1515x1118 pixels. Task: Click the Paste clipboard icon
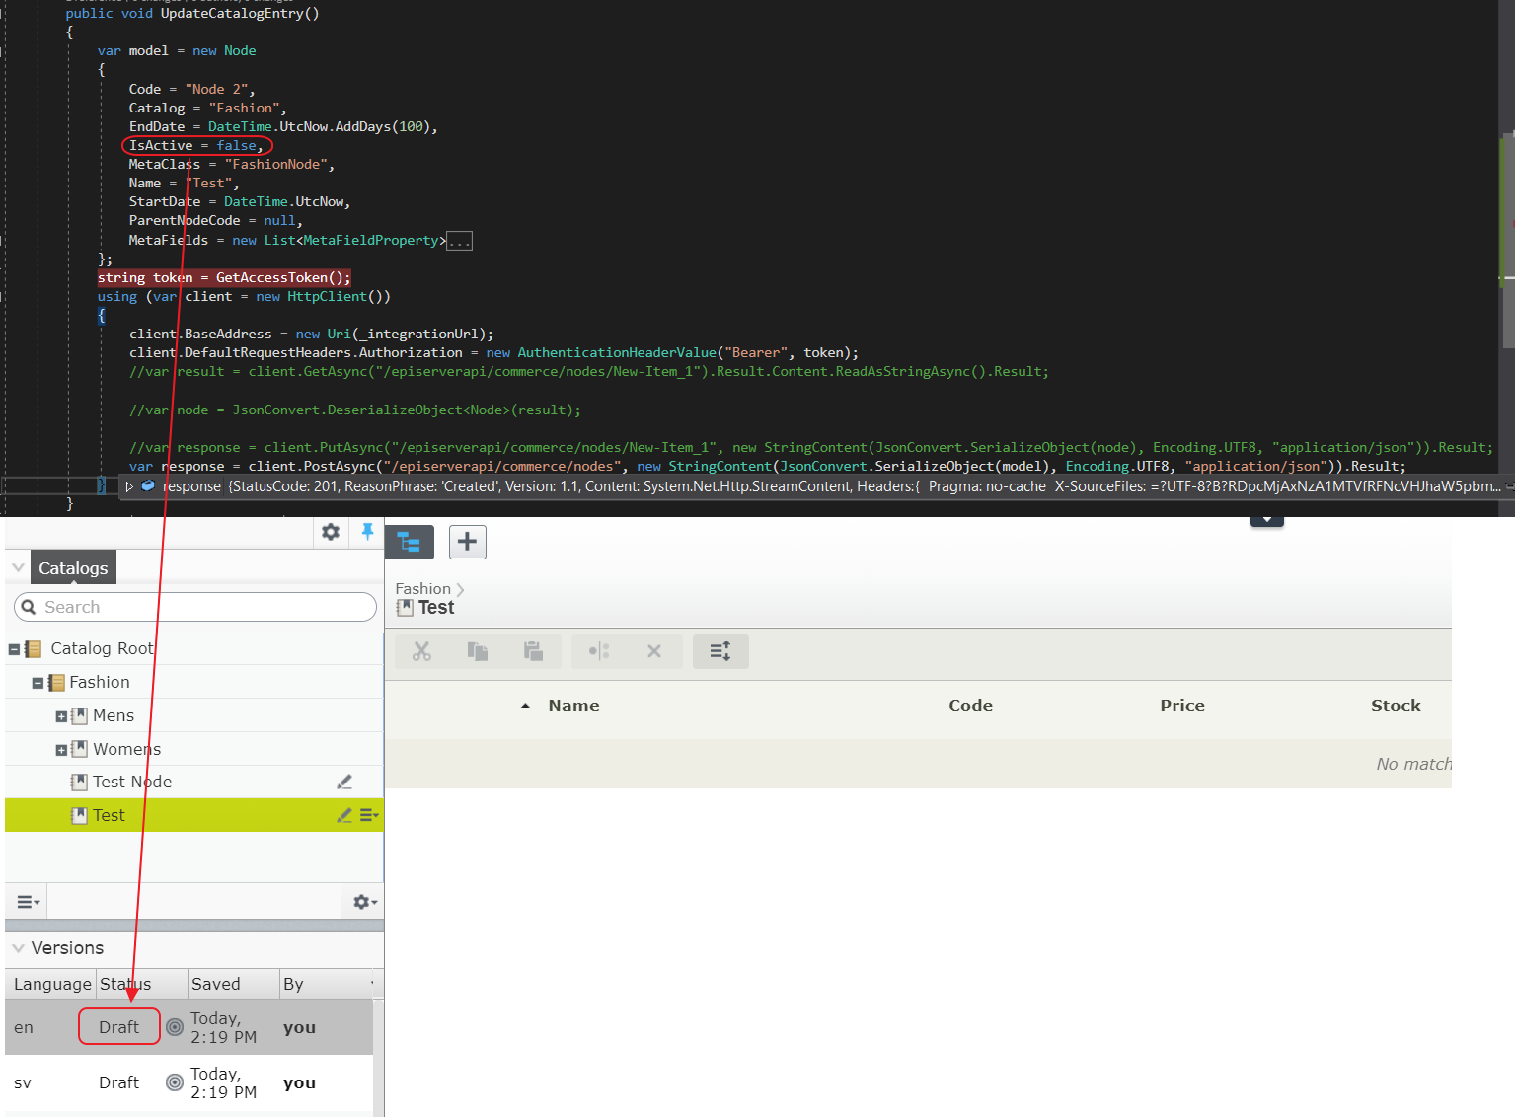pyautogui.click(x=533, y=651)
